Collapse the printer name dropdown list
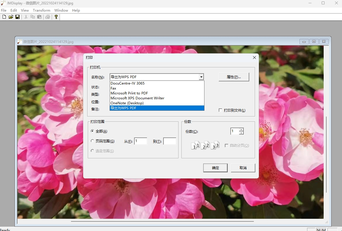Viewport: 342px width, 231px height. click(201, 77)
